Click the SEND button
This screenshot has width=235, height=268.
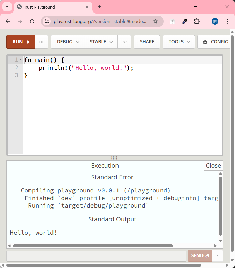point(200,256)
